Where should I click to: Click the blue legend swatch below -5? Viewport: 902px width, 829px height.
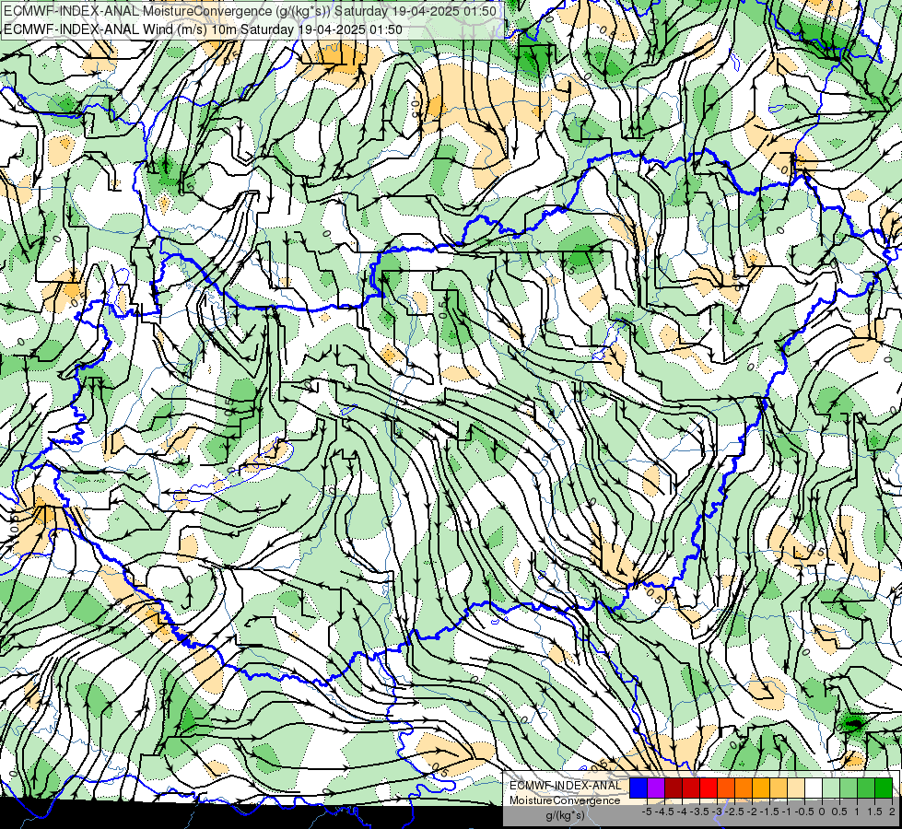(x=638, y=788)
